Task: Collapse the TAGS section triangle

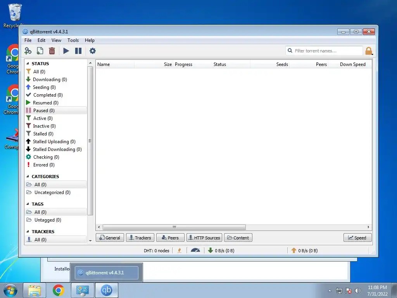Action: tap(28, 204)
